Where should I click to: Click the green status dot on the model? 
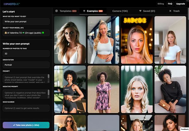(x=43, y=33)
